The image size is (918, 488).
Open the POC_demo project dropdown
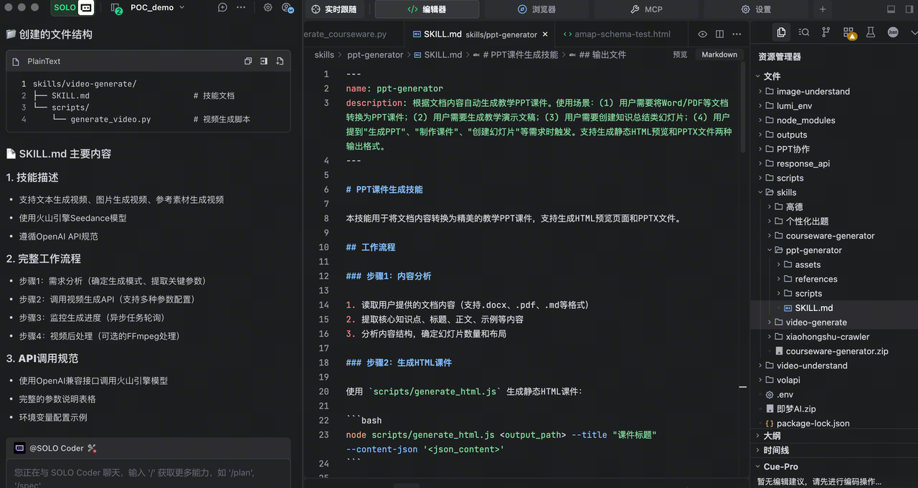[158, 7]
